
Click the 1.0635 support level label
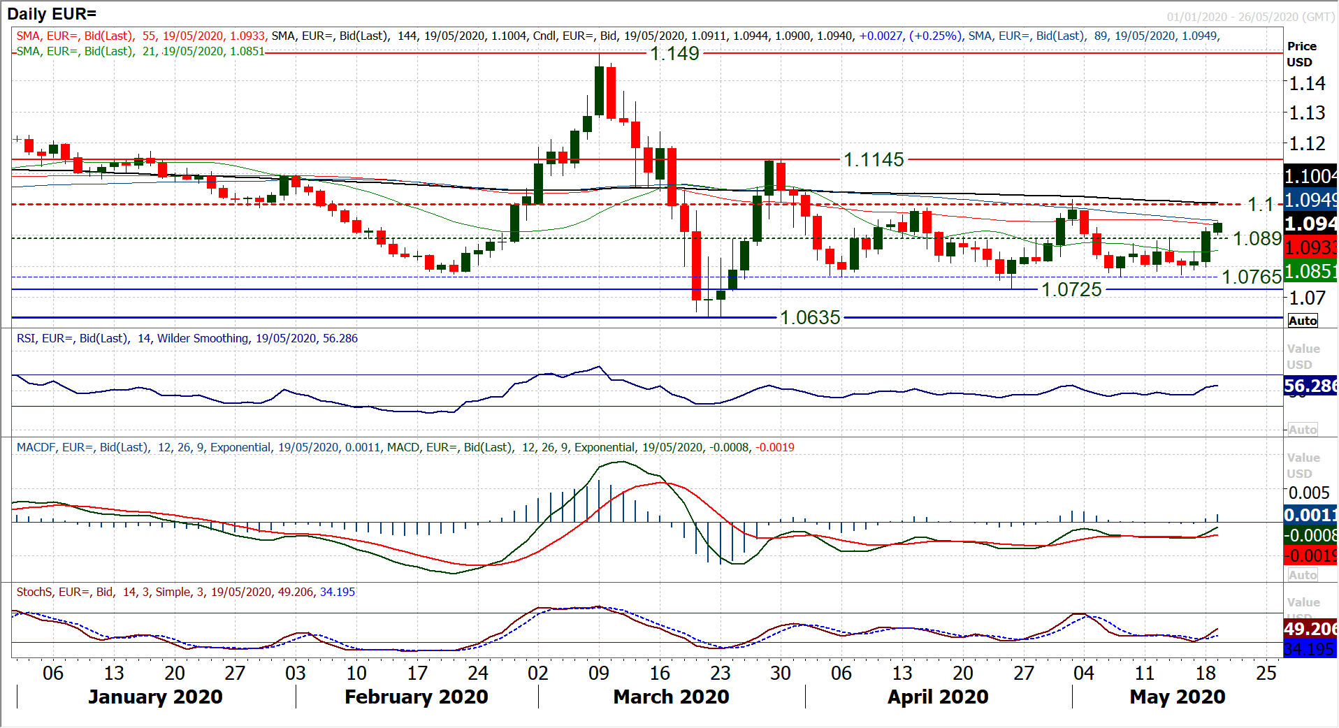[x=810, y=318]
